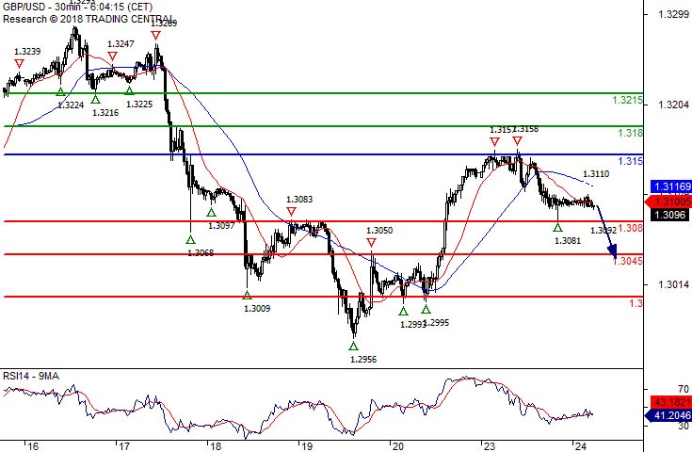Viewport: 692px width, 452px height.
Task: Click the green up-triangle marker above 1.3009
Action: pos(247,295)
